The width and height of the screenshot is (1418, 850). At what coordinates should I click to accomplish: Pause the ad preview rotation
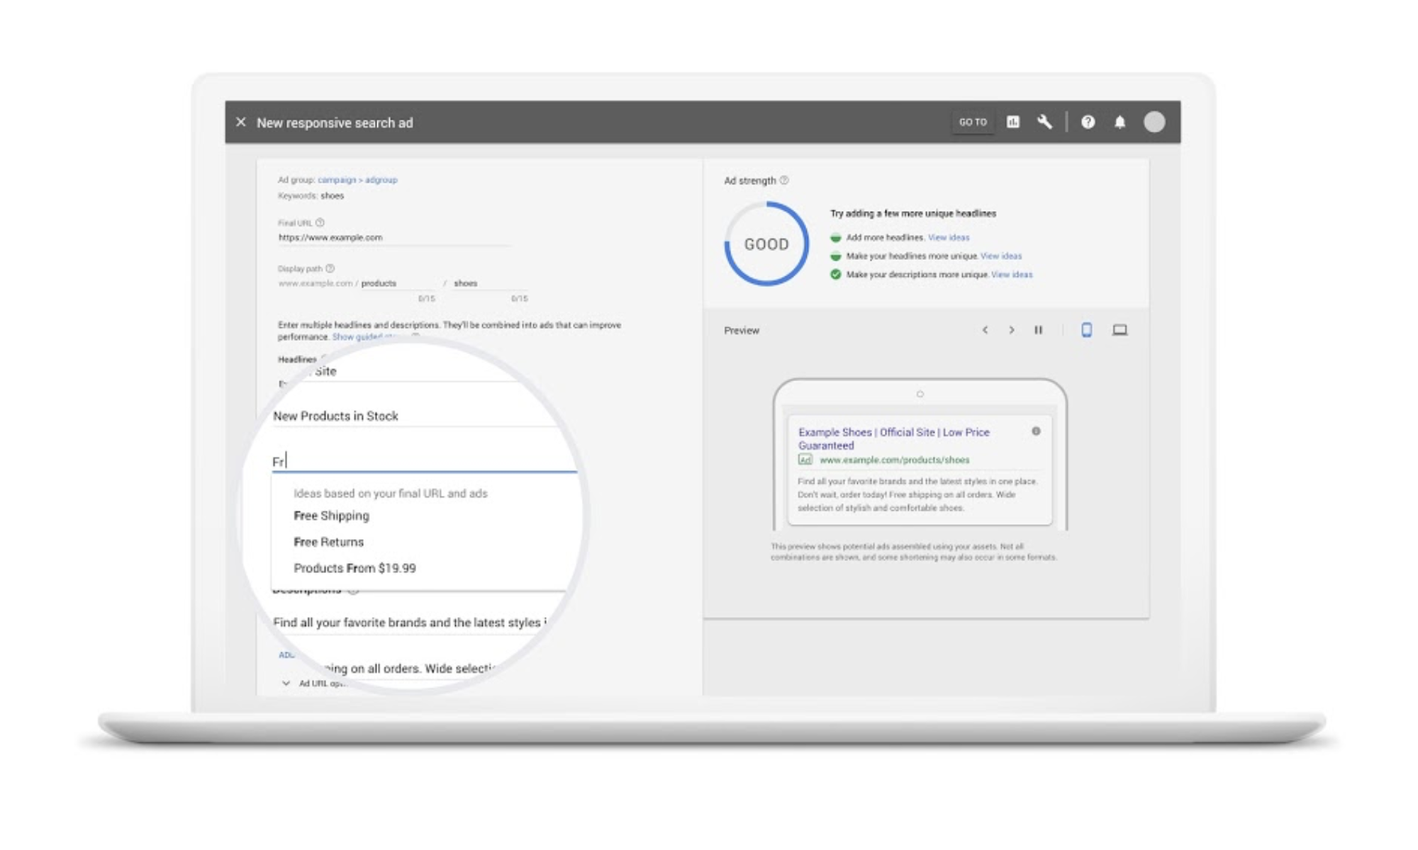1038,330
